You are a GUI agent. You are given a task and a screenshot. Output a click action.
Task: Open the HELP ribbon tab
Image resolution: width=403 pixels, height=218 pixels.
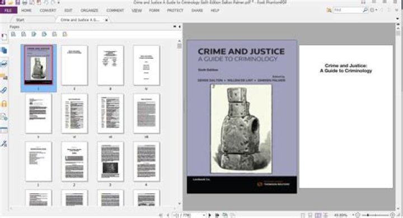coord(215,11)
